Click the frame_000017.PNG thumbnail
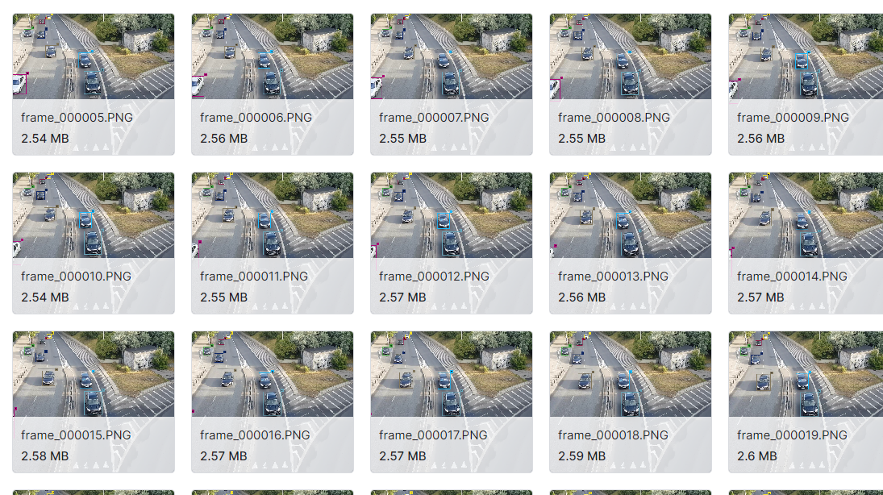883x495 pixels. [452, 374]
